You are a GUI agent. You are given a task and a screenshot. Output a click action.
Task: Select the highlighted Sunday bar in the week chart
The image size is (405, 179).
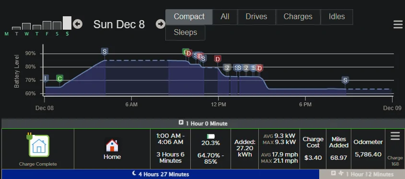[67, 23]
